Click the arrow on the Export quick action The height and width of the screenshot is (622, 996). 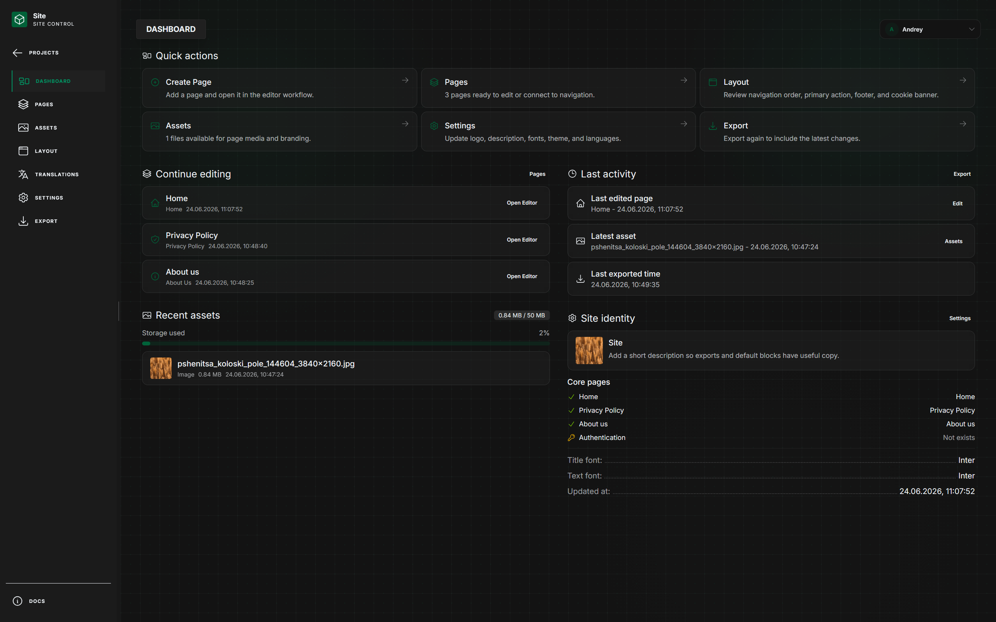[x=963, y=124]
